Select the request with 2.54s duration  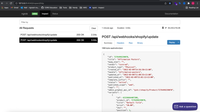click(x=58, y=35)
